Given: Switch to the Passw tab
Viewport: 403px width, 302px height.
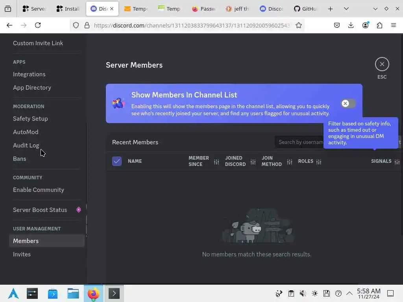Looking at the screenshot, I should [x=204, y=9].
